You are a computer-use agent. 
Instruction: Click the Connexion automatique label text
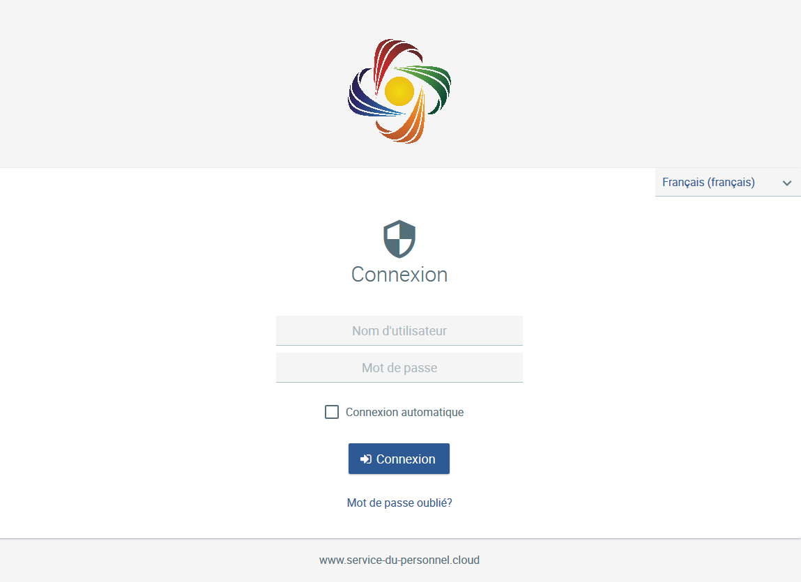pyautogui.click(x=404, y=413)
